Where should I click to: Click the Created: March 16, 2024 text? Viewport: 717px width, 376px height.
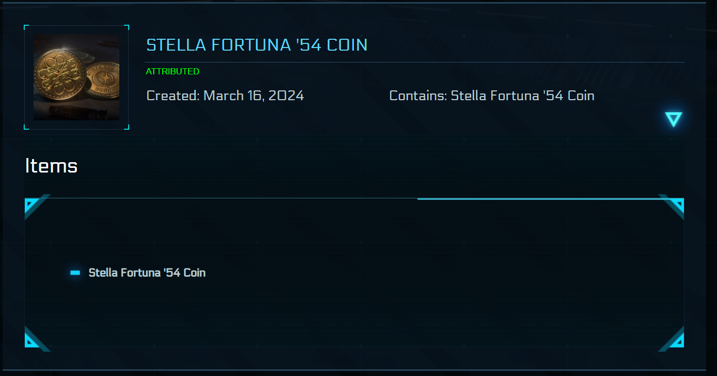pos(225,96)
